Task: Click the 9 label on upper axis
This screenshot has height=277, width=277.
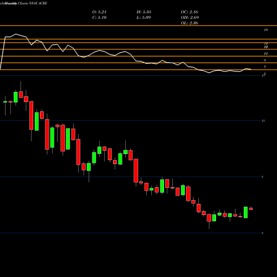Action: 265,60
